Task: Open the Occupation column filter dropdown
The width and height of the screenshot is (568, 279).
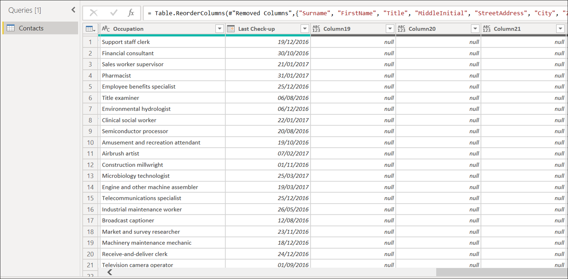Action: (x=220, y=29)
